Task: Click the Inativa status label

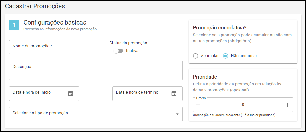Action: 132,51
